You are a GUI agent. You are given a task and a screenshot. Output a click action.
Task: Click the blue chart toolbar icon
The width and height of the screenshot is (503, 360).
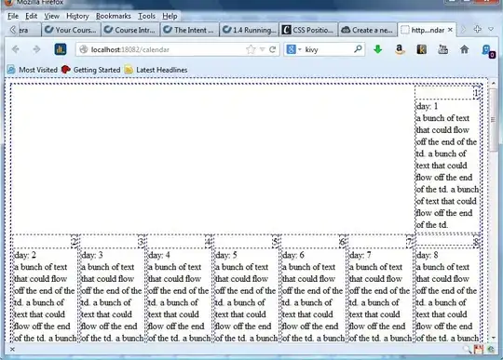click(x=61, y=49)
